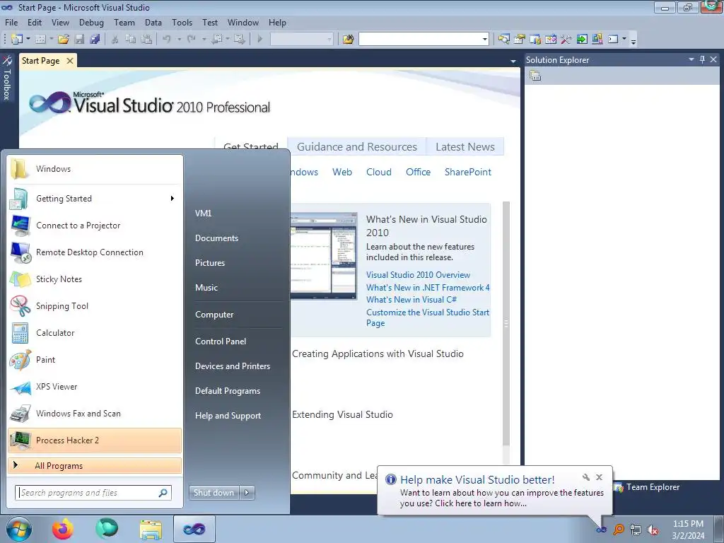Switch to the Latest News tab
Viewport: 724px width, 543px height.
465,147
